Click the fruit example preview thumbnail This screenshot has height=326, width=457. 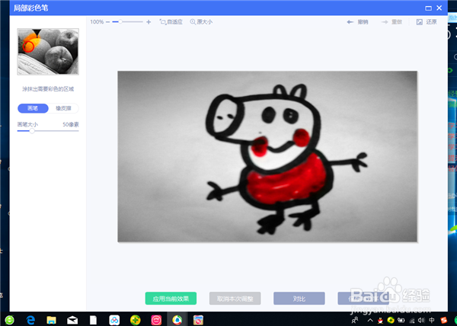pyautogui.click(x=48, y=52)
